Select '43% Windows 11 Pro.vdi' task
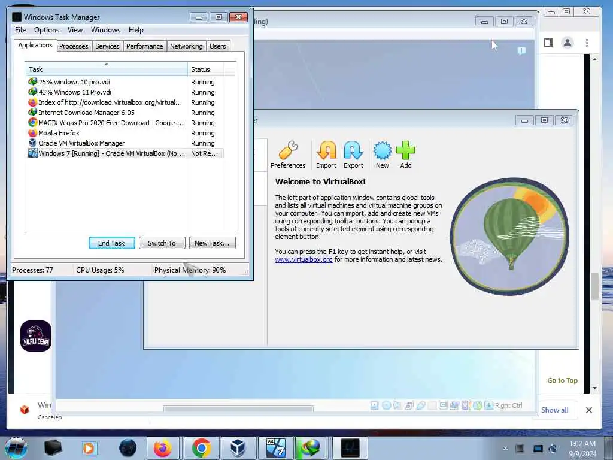This screenshot has width=613, height=460. tap(125, 92)
